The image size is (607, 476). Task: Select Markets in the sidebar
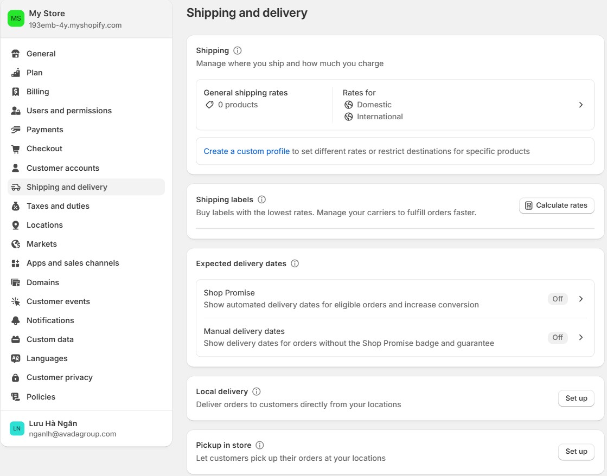click(86, 244)
